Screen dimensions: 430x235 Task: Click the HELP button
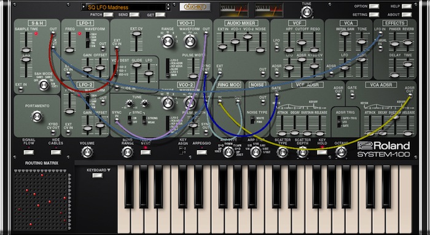407,6
